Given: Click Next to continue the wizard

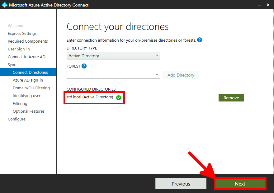Looking at the screenshot, I should point(240,183).
